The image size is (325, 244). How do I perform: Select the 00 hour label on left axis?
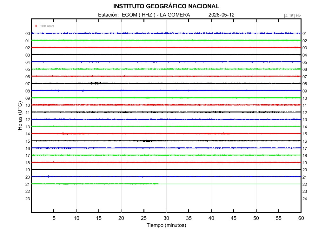(28, 34)
